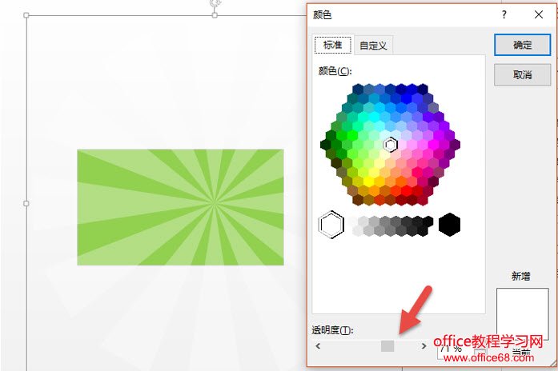The image size is (558, 371).
Task: Choose the dark green leftmost hexagon
Action: [326, 145]
